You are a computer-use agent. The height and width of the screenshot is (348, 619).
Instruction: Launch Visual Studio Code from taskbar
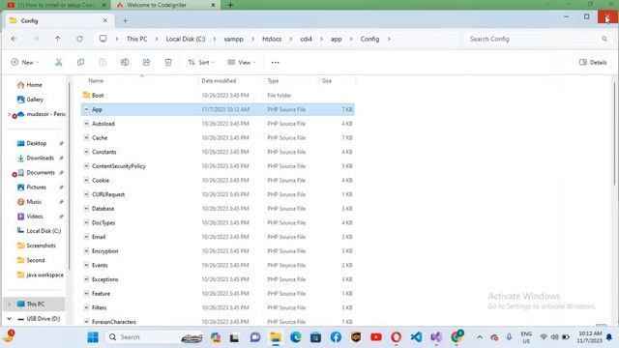416,337
